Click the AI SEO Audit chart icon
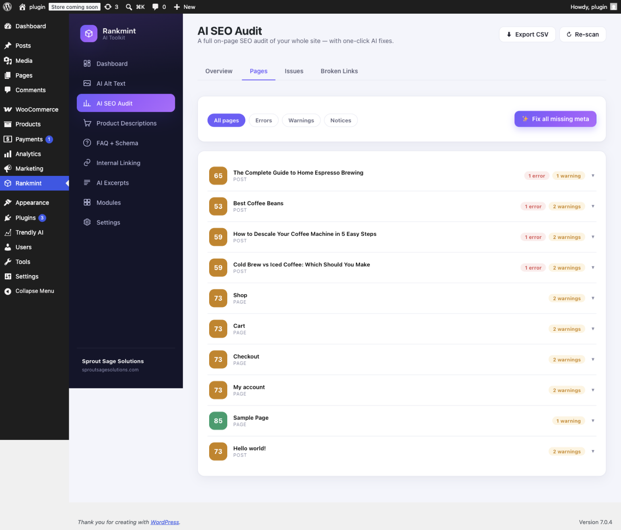The image size is (621, 530). [x=87, y=103]
